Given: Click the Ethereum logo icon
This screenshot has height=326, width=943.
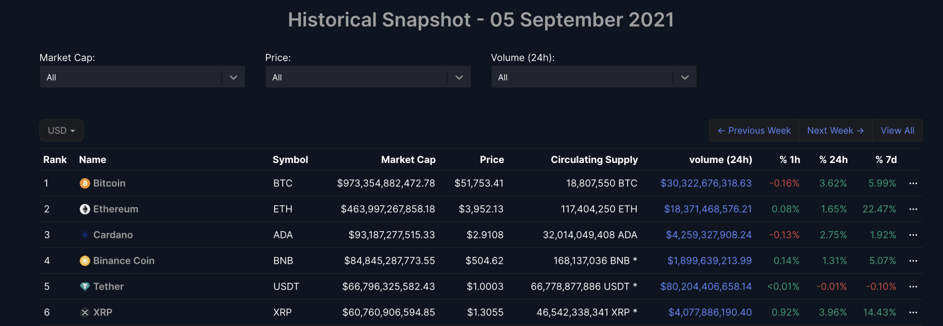Looking at the screenshot, I should (x=85, y=209).
